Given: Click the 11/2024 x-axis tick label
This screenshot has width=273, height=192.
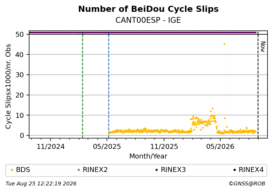Looking at the screenshot, I should pyautogui.click(x=51, y=147).
